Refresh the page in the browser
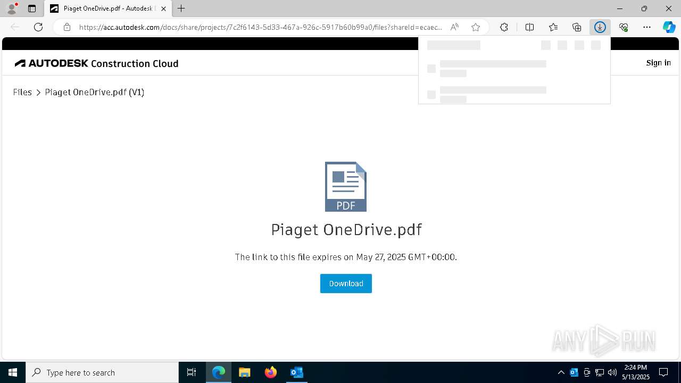681x383 pixels. click(38, 27)
